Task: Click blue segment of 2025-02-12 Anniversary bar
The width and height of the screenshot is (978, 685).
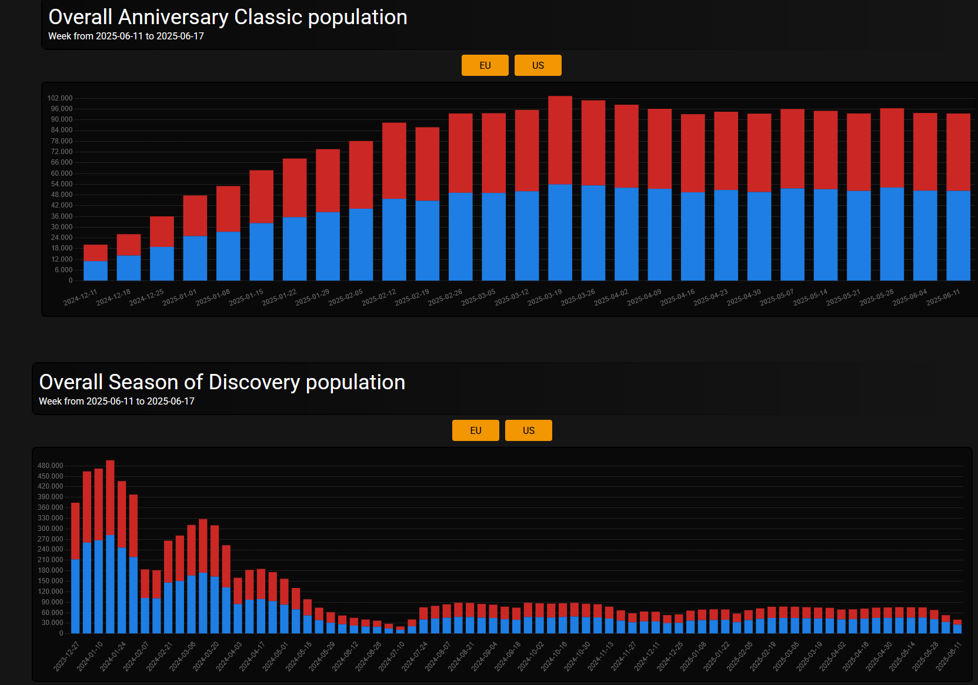Action: [394, 239]
